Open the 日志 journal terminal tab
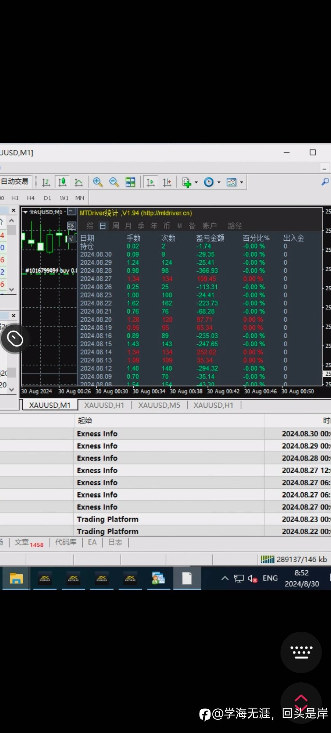331x733 pixels. (116, 542)
